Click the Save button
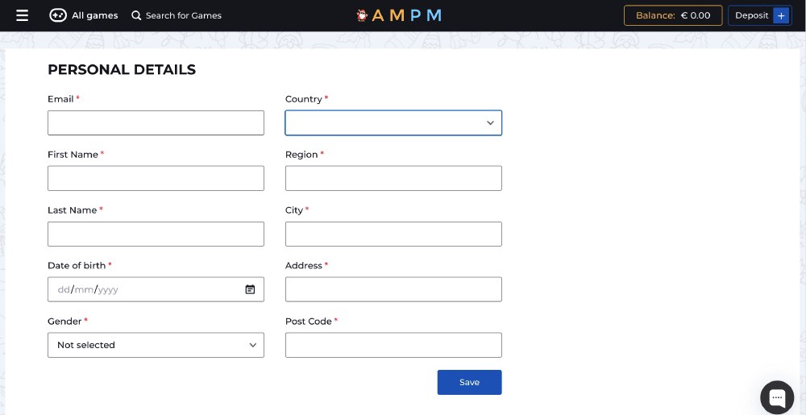This screenshot has height=415, width=806. pyautogui.click(x=469, y=382)
